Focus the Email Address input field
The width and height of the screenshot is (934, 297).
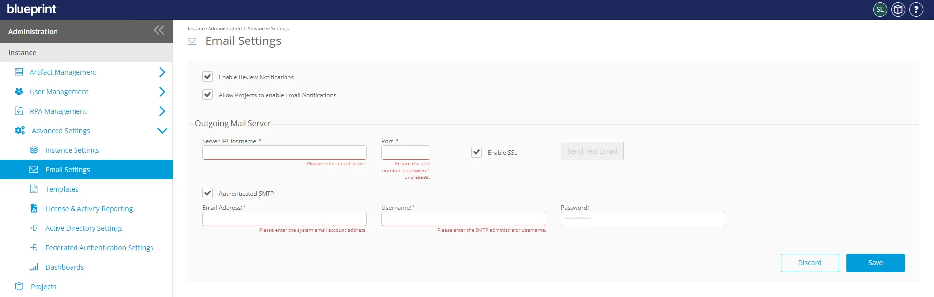(285, 219)
